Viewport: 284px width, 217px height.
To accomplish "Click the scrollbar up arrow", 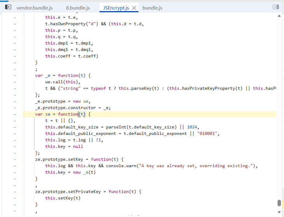I will tap(279, 16).
